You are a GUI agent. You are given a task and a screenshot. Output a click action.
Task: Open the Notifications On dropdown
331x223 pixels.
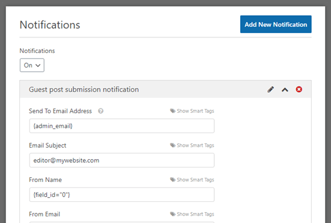32,65
